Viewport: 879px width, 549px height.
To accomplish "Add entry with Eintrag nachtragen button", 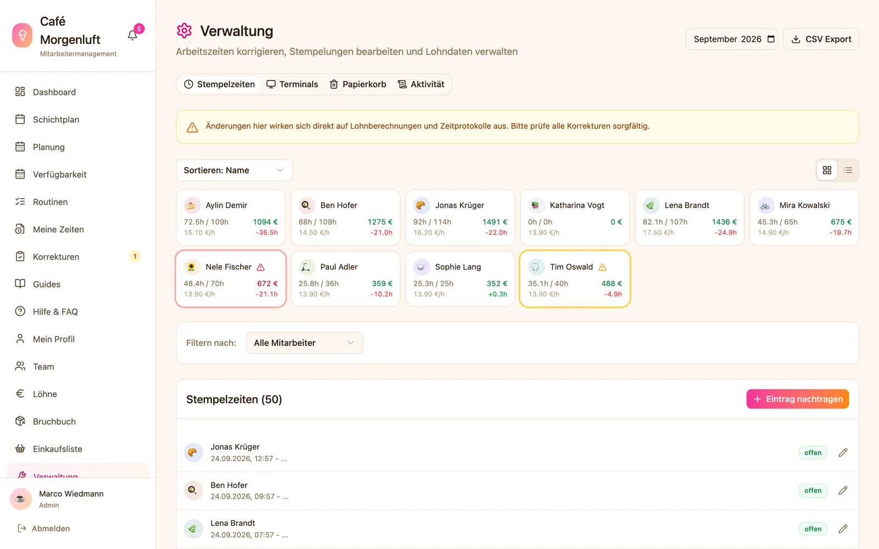I will [798, 399].
